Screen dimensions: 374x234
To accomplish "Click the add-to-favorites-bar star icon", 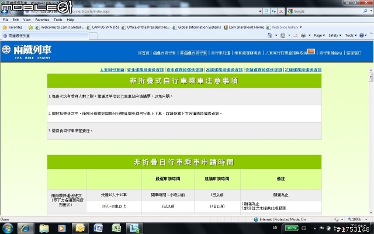I will (30, 27).
